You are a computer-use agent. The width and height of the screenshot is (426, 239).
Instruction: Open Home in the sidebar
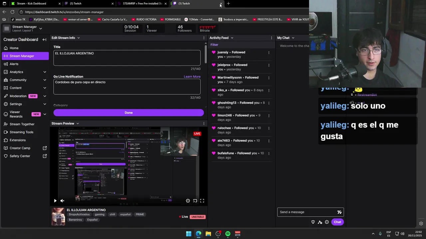tap(25, 48)
